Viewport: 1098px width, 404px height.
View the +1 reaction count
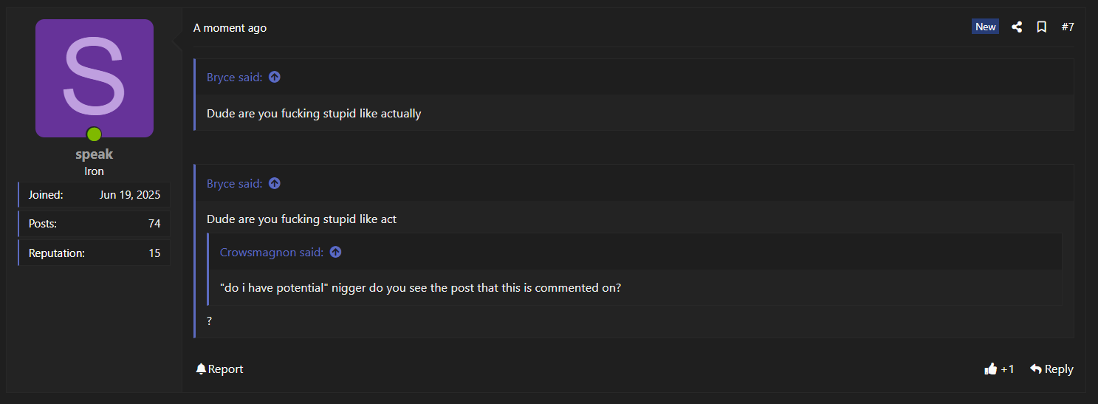pos(1007,369)
